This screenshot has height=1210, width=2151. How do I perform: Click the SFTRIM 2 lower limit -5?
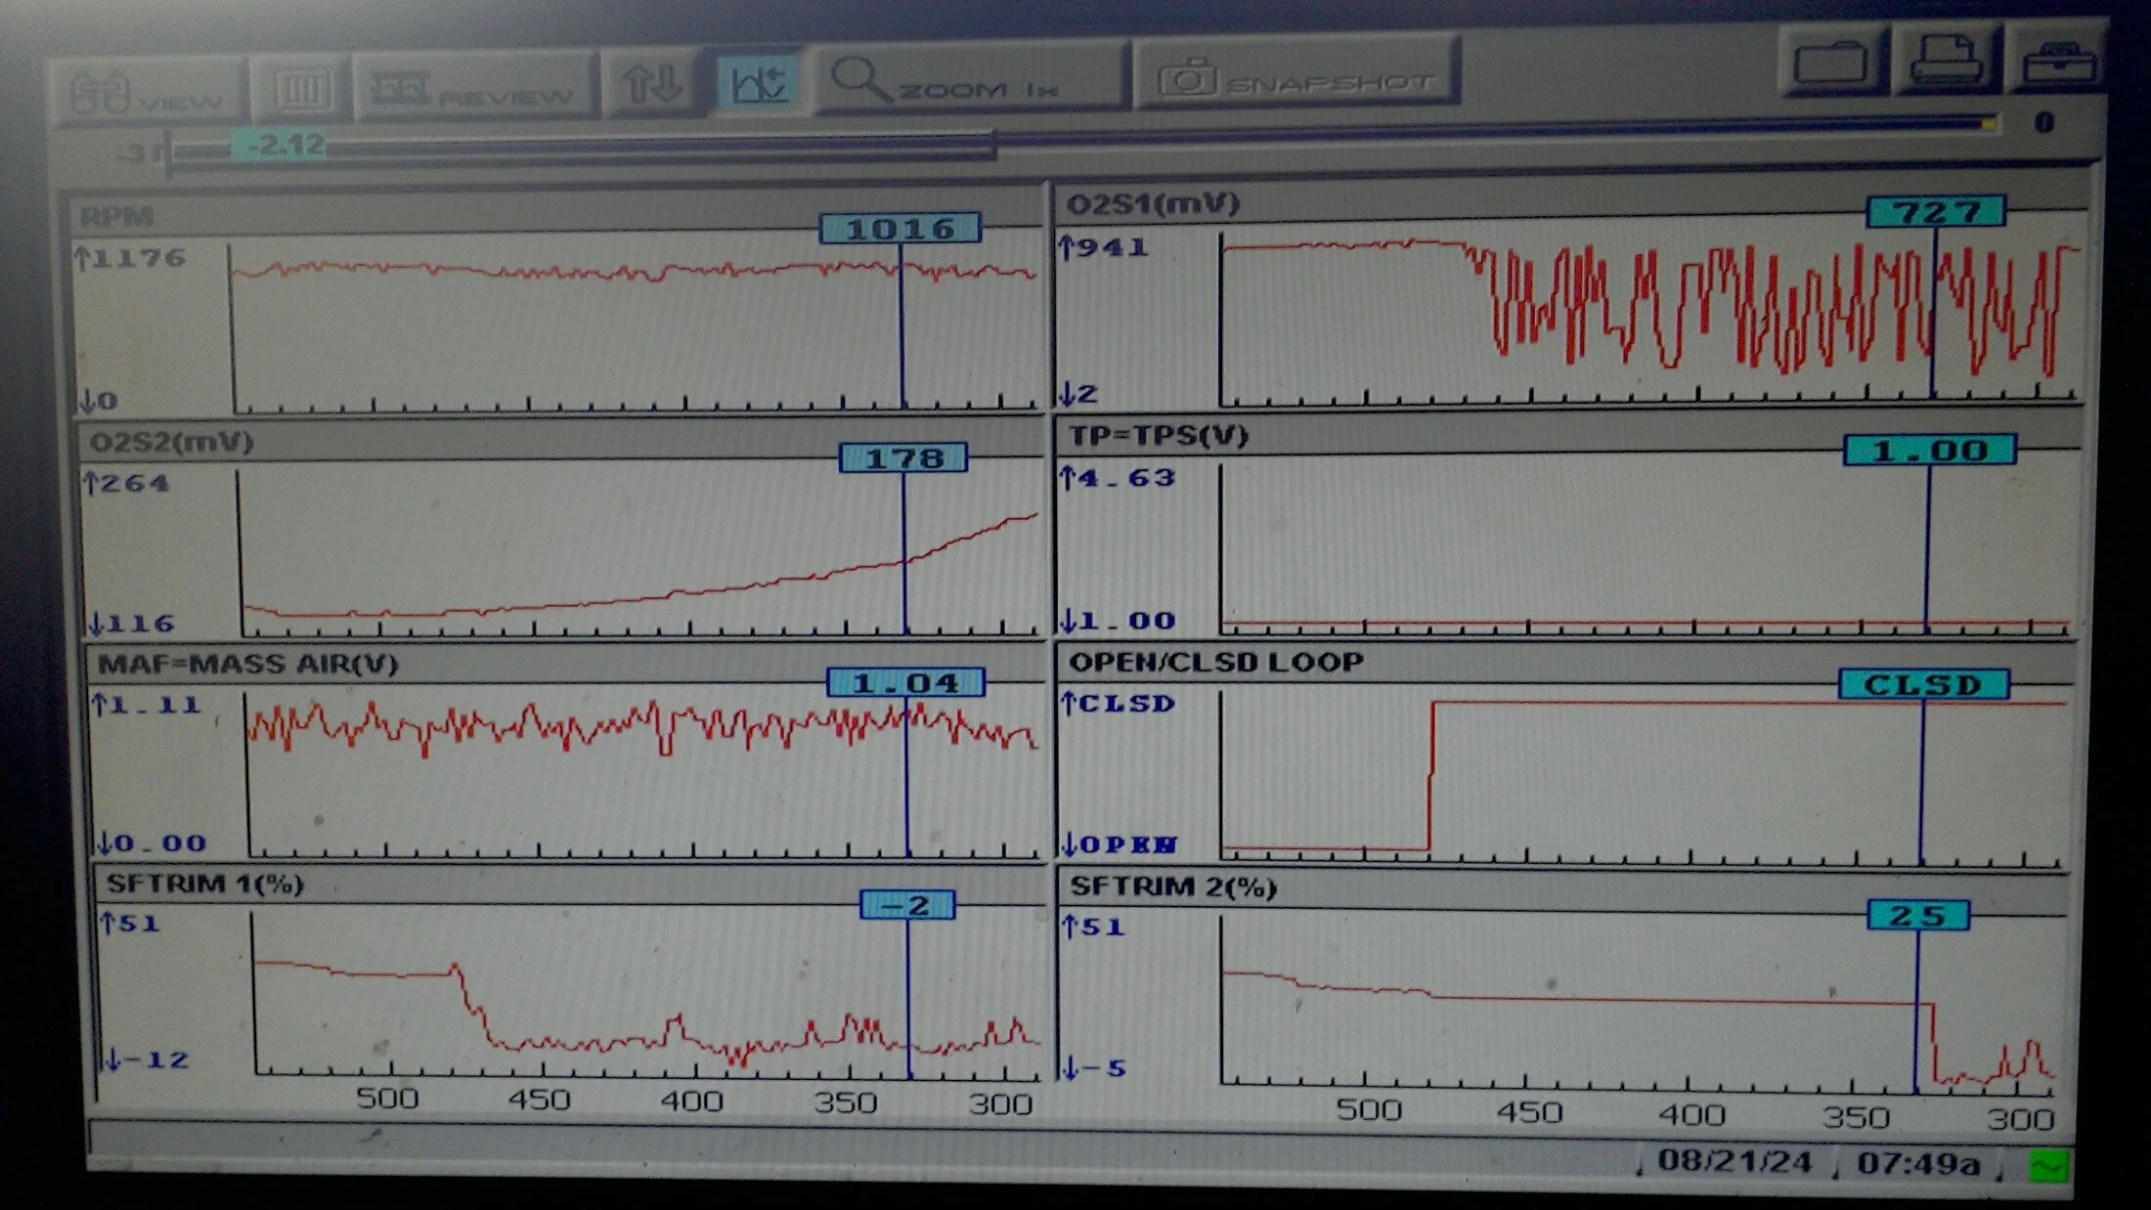coord(1095,1068)
